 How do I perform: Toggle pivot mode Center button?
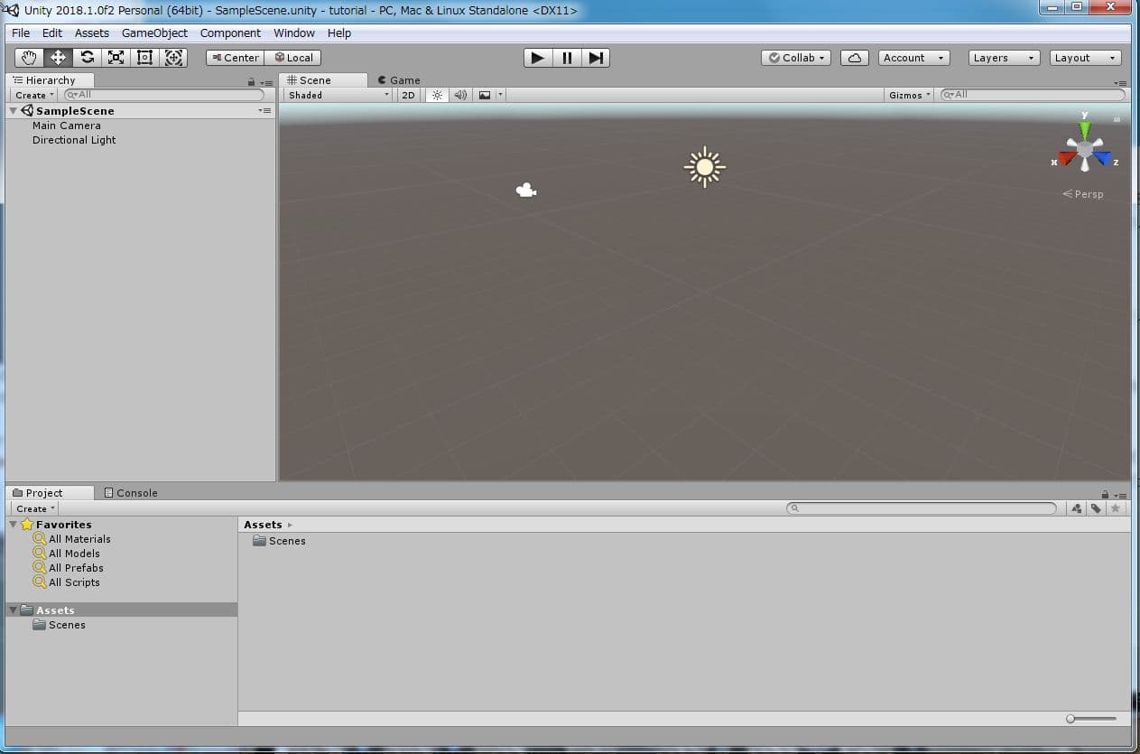tap(235, 58)
